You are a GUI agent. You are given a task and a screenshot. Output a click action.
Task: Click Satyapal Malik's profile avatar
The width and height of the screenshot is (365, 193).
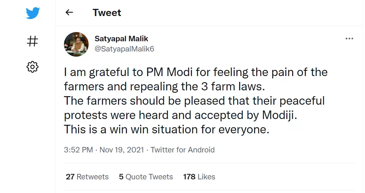[76, 44]
